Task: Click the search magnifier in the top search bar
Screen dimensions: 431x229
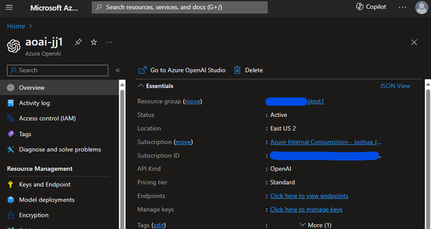Action: tap(99, 7)
